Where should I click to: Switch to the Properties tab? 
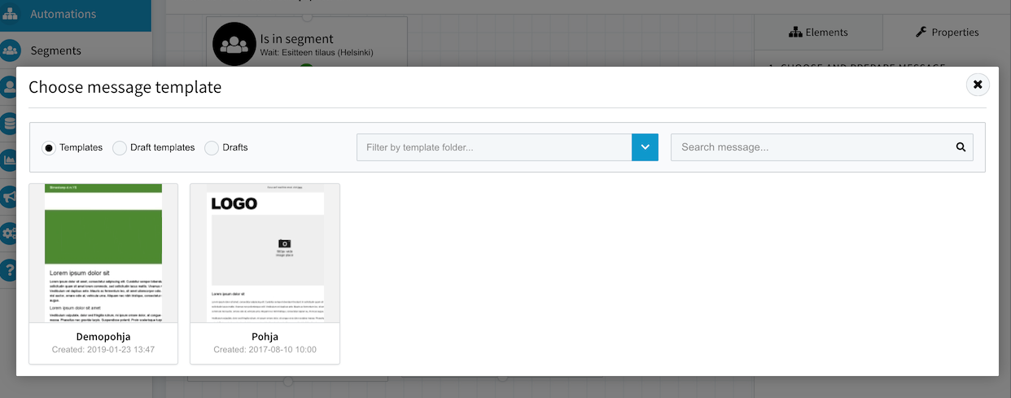pyautogui.click(x=947, y=33)
